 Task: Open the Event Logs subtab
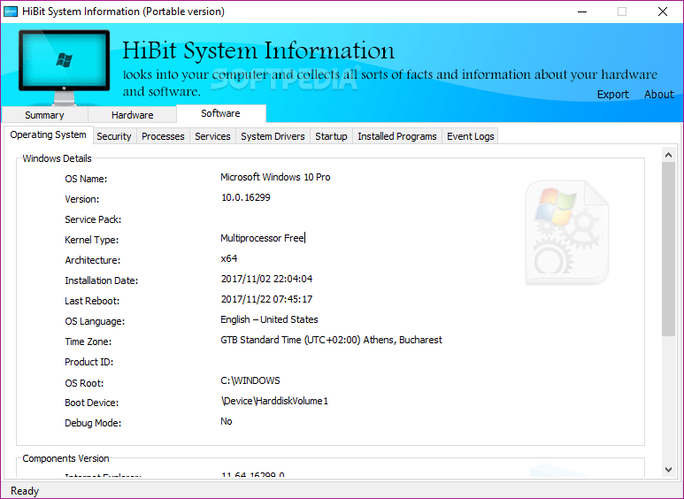point(470,136)
